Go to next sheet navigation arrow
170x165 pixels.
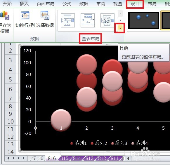pos(18,158)
